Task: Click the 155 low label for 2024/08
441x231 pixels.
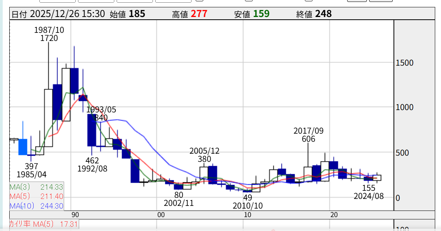Action: click(x=369, y=192)
